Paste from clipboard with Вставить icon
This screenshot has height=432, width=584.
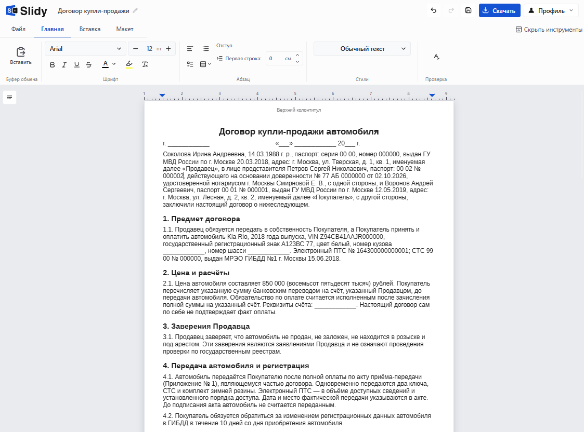tap(21, 56)
